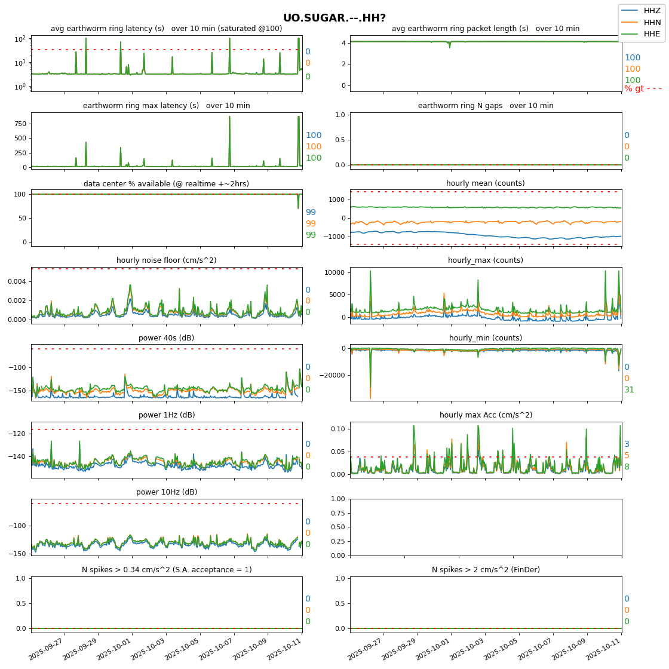Screen dimensions: 669x669
Task: Click the 'N spikes > 2 cm/s^2 (FinDer)' title
Action: (x=486, y=570)
